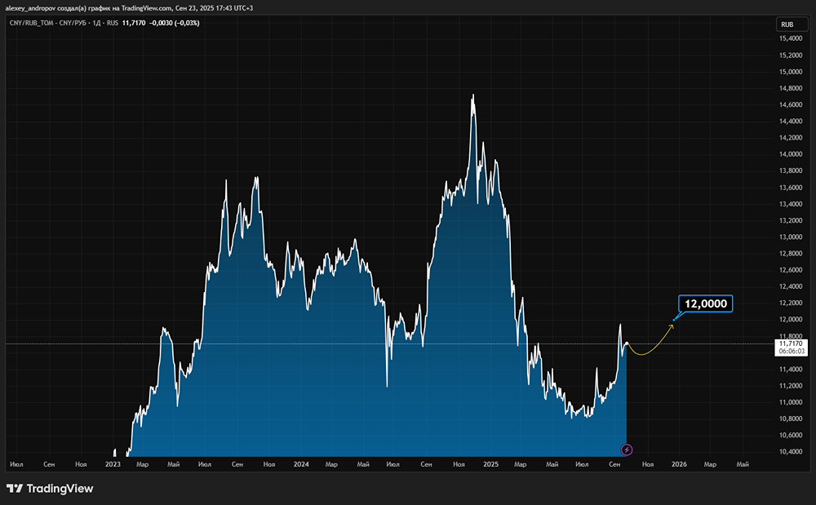The height and width of the screenshot is (505, 816).
Task: Click the 2026 label on time axis
Action: (679, 464)
